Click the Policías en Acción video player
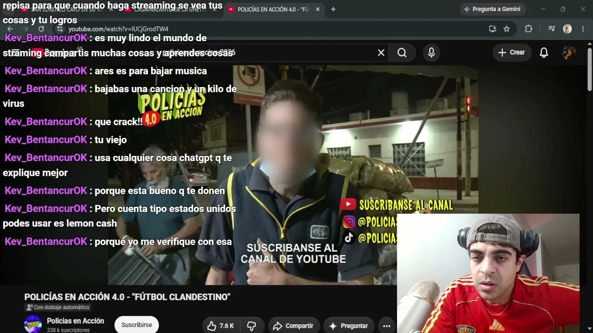593x333 pixels. (x=293, y=175)
